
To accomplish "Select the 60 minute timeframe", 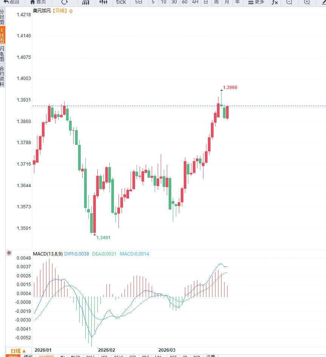I will tap(185, 2).
